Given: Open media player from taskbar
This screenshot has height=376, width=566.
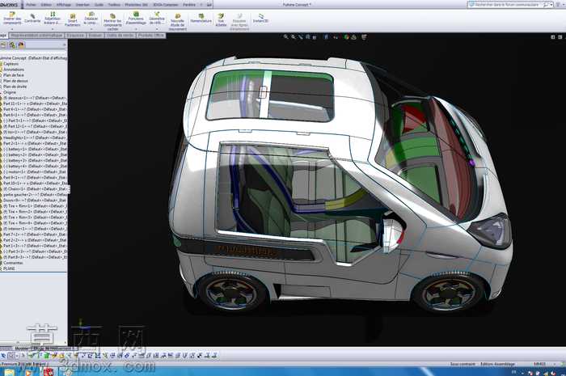Looking at the screenshot, I should (x=29, y=372).
